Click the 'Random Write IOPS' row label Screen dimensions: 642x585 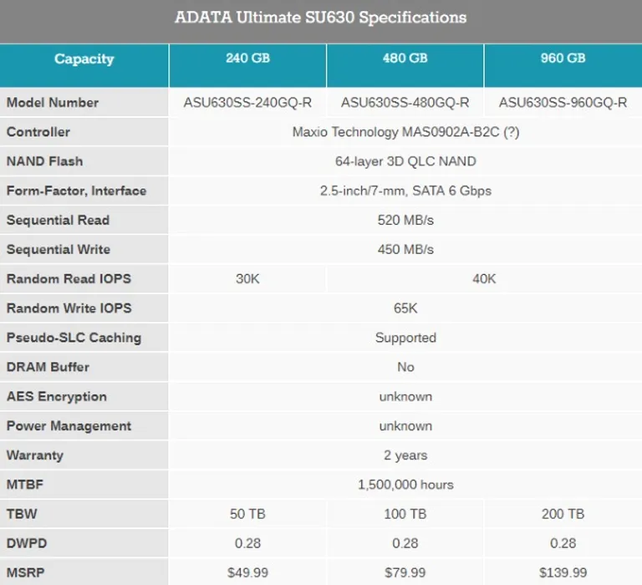coord(69,308)
